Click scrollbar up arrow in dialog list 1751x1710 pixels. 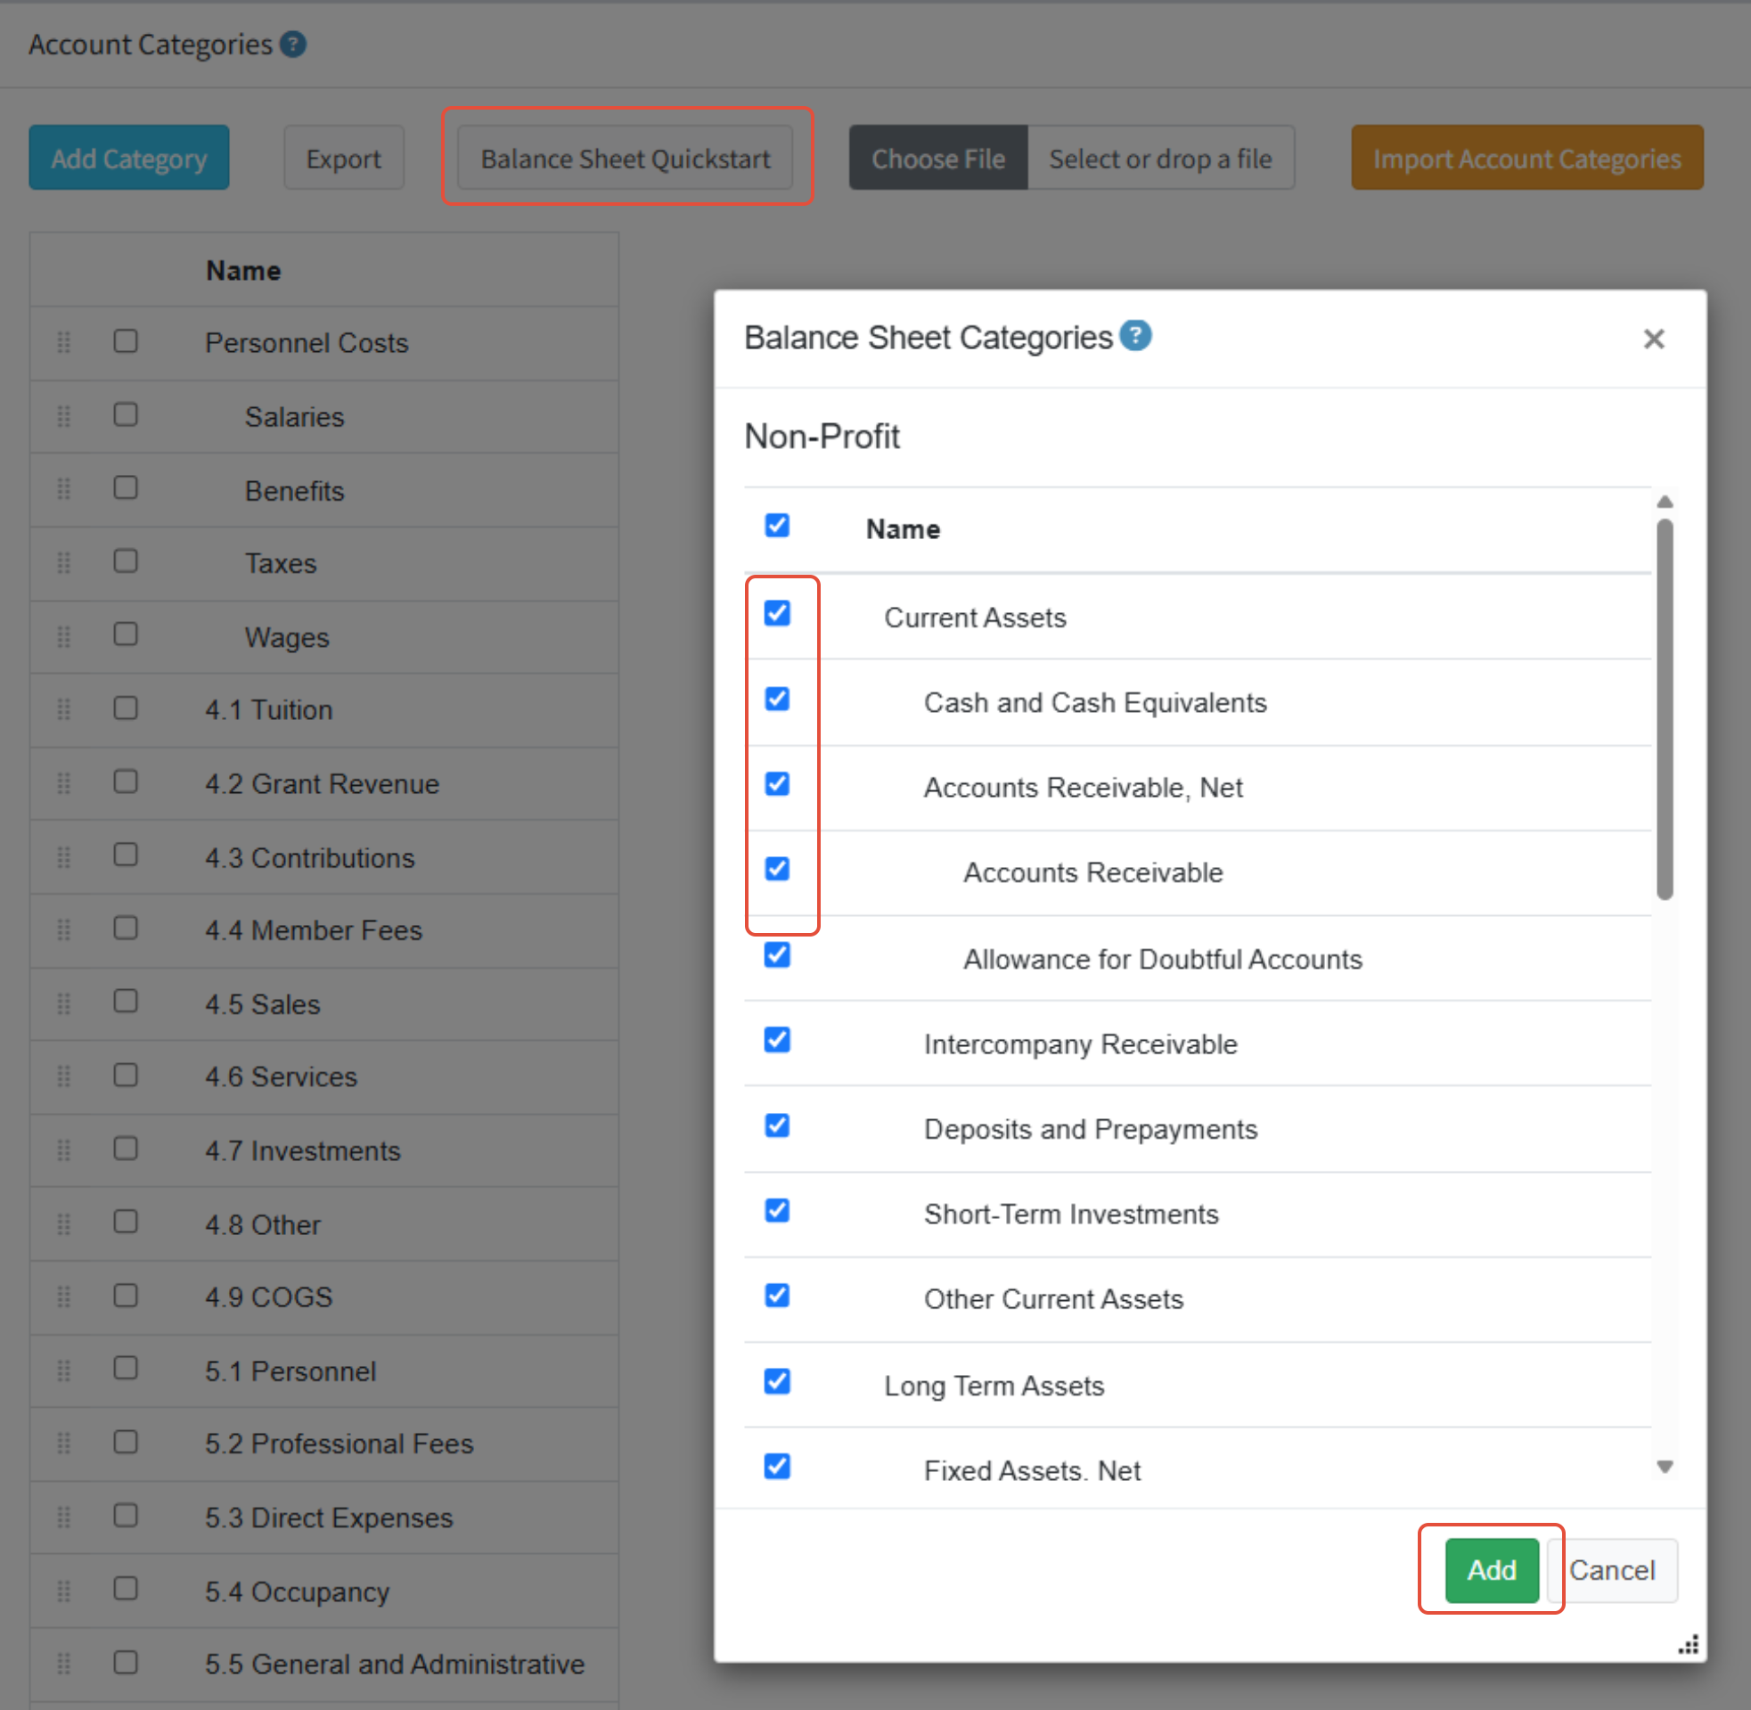1664,502
